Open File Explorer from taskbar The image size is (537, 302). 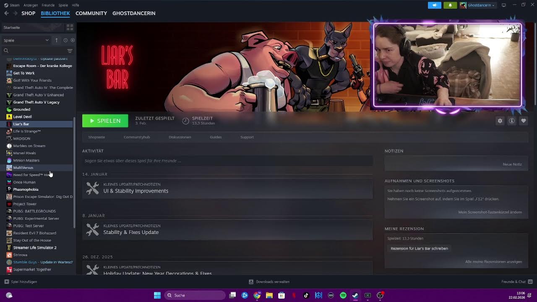pyautogui.click(x=269, y=295)
